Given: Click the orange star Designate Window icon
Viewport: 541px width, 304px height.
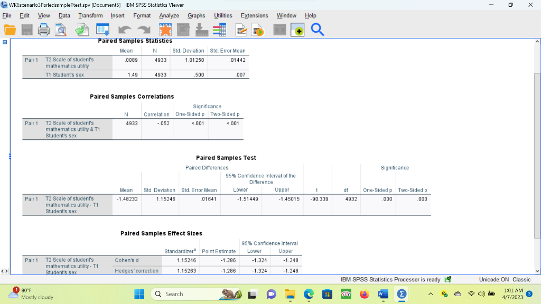Looking at the screenshot, I should [166, 30].
